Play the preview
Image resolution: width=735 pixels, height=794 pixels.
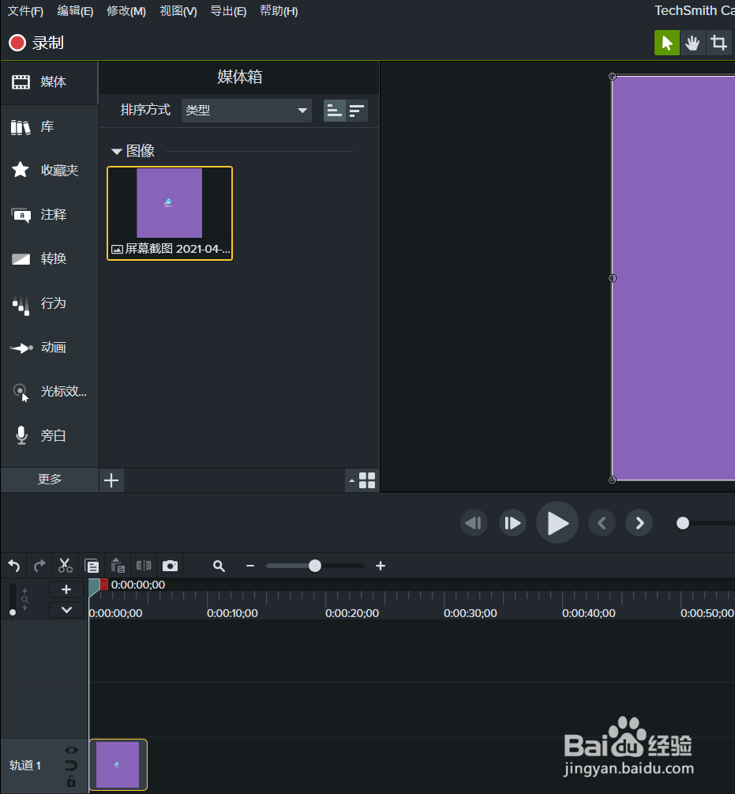(557, 523)
